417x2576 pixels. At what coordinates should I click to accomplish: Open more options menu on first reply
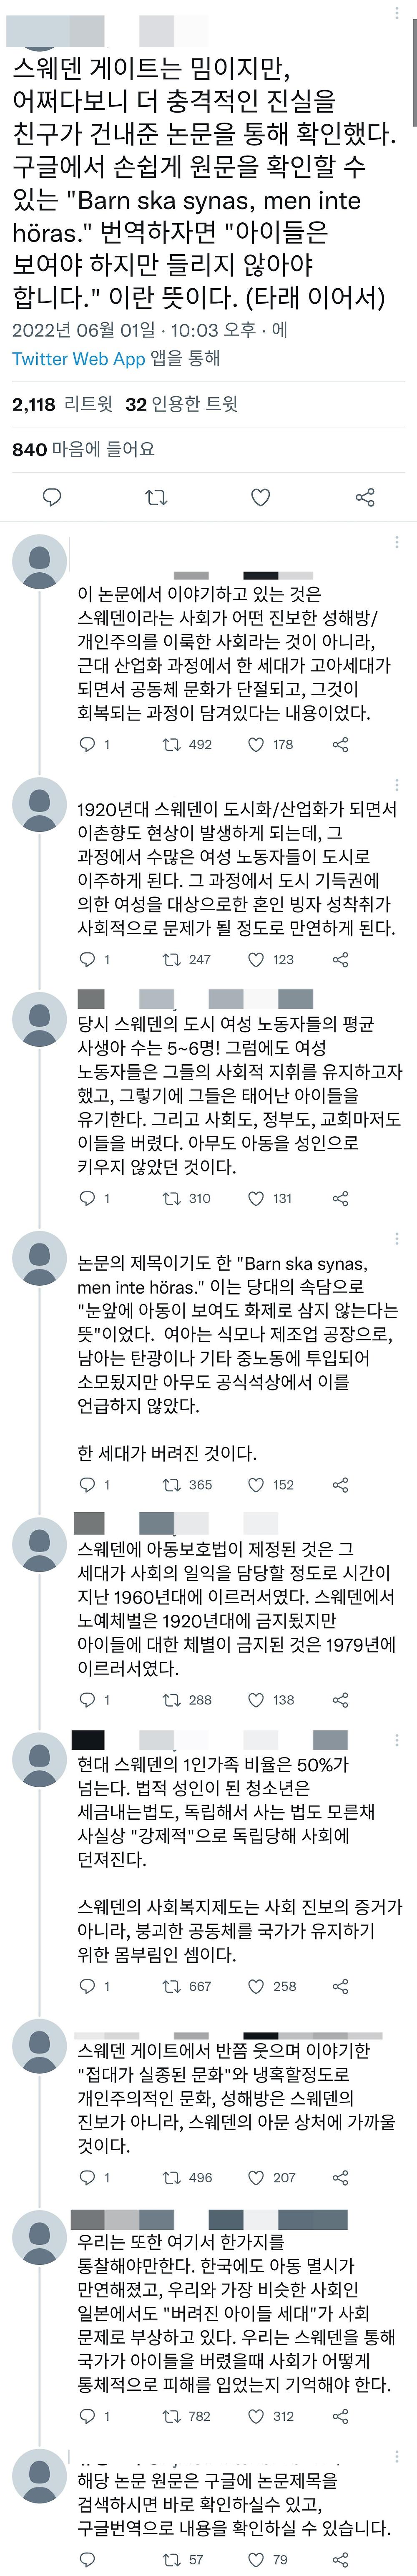coord(397,542)
